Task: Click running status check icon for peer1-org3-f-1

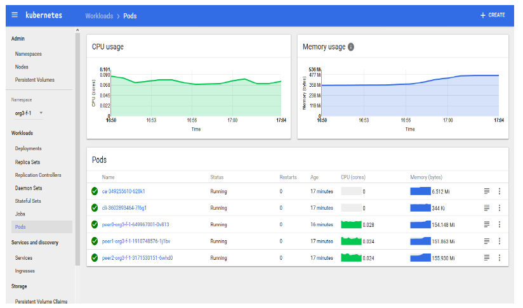Action: coord(95,241)
